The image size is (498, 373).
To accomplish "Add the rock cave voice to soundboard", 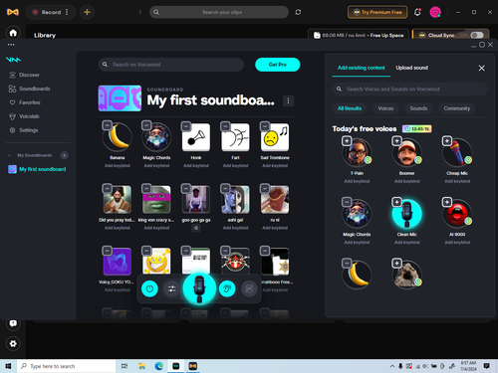I will pyautogui.click(x=396, y=264).
